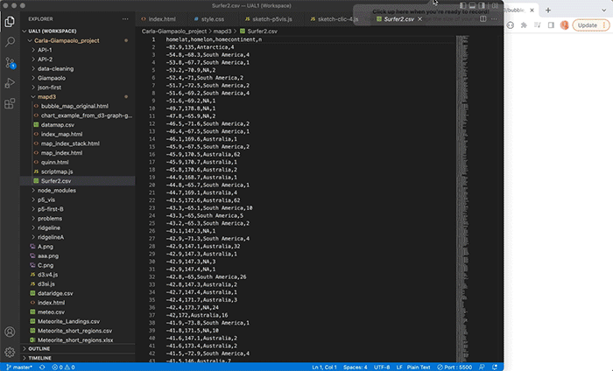Click the Explorer files icon

point(11,19)
